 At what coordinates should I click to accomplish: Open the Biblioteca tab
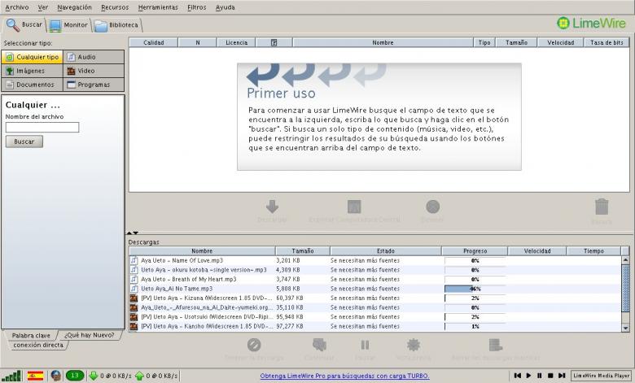click(116, 25)
